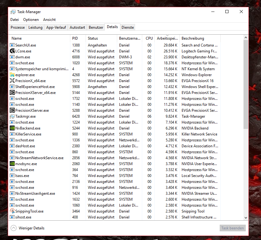Sort by the PID column header
261x240 pixels.
point(78,38)
